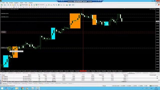Switch chart to line chart icon
The image size is (160, 90).
pyautogui.click(x=51, y=5)
